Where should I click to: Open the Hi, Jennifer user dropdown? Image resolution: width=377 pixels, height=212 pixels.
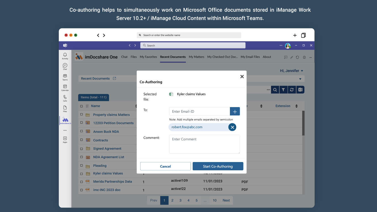(x=292, y=71)
